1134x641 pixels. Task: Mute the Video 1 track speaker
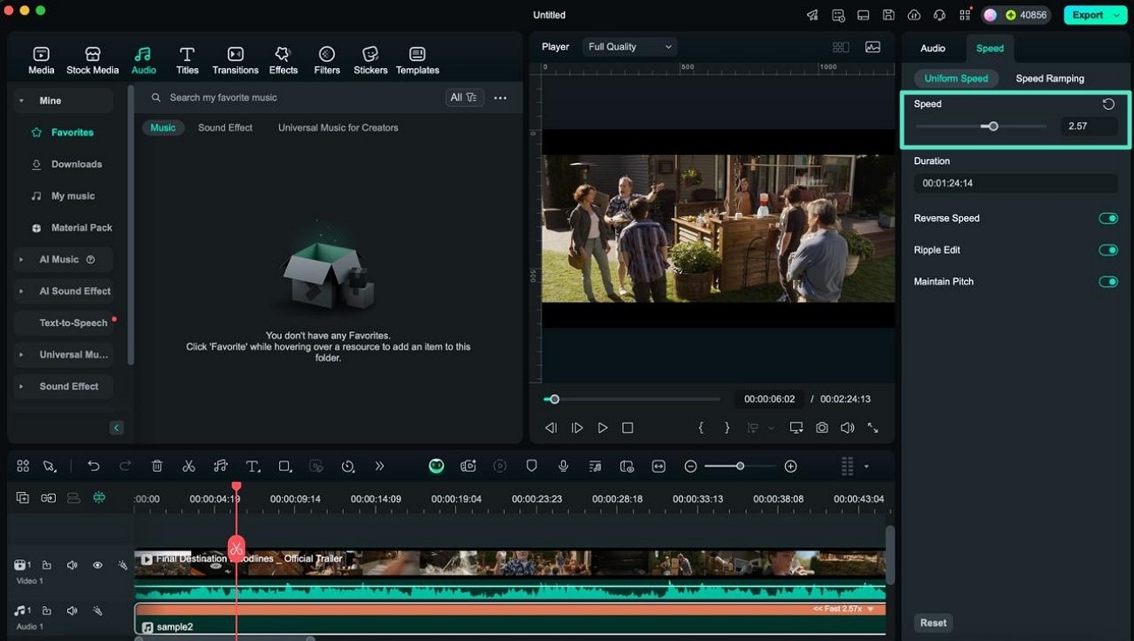tap(72, 565)
